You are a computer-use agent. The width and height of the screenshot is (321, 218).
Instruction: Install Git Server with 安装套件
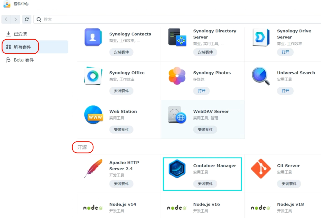[x=289, y=184]
